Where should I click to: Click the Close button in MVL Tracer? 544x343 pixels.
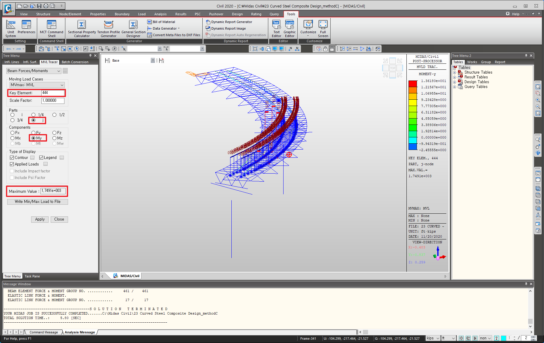[x=59, y=219]
